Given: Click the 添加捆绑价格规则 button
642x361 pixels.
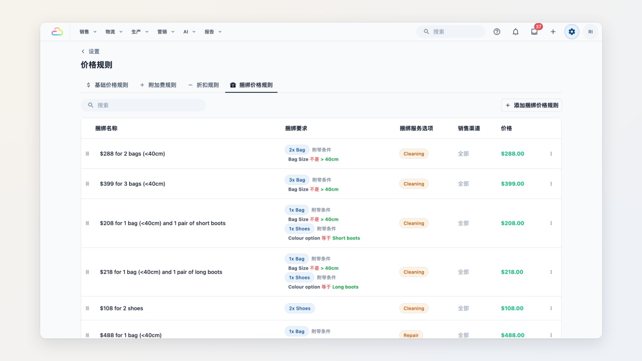Looking at the screenshot, I should [532, 105].
